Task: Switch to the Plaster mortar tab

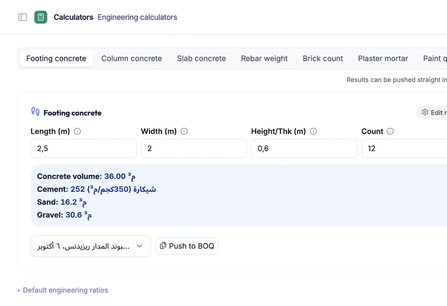Action: click(383, 58)
